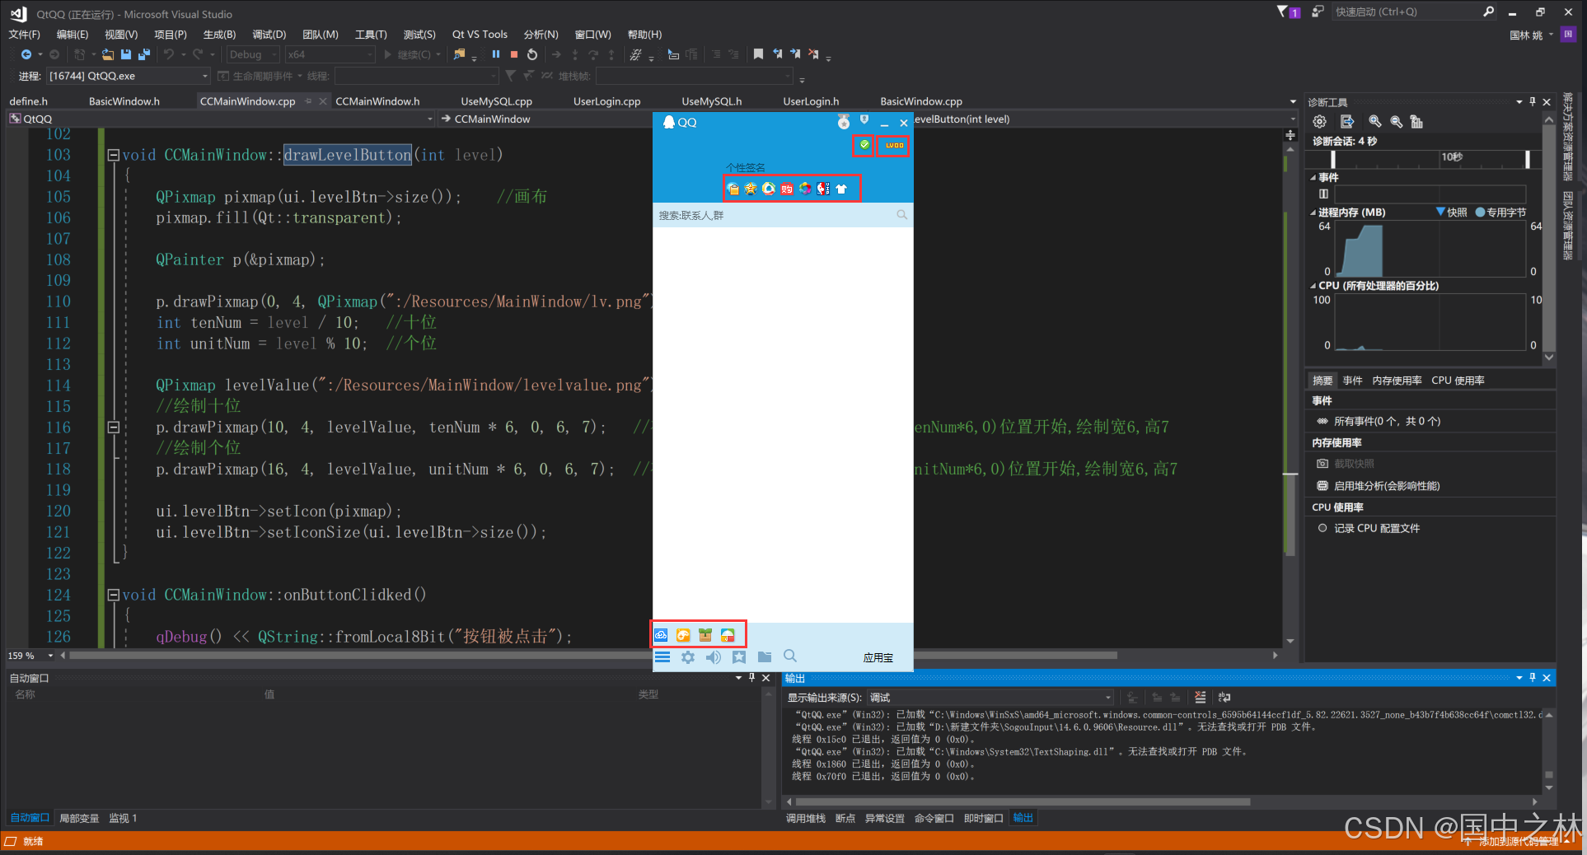
Task: Collapse the CPU graph section in diagnostic tools
Action: (x=1313, y=286)
